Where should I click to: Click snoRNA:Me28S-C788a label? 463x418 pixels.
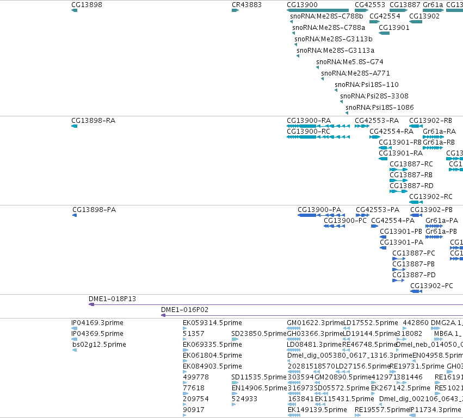coord(329,27)
